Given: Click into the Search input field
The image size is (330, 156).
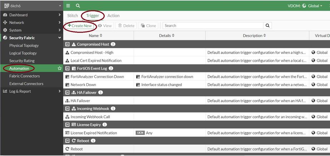Looking at the screenshot, I should (213, 26).
